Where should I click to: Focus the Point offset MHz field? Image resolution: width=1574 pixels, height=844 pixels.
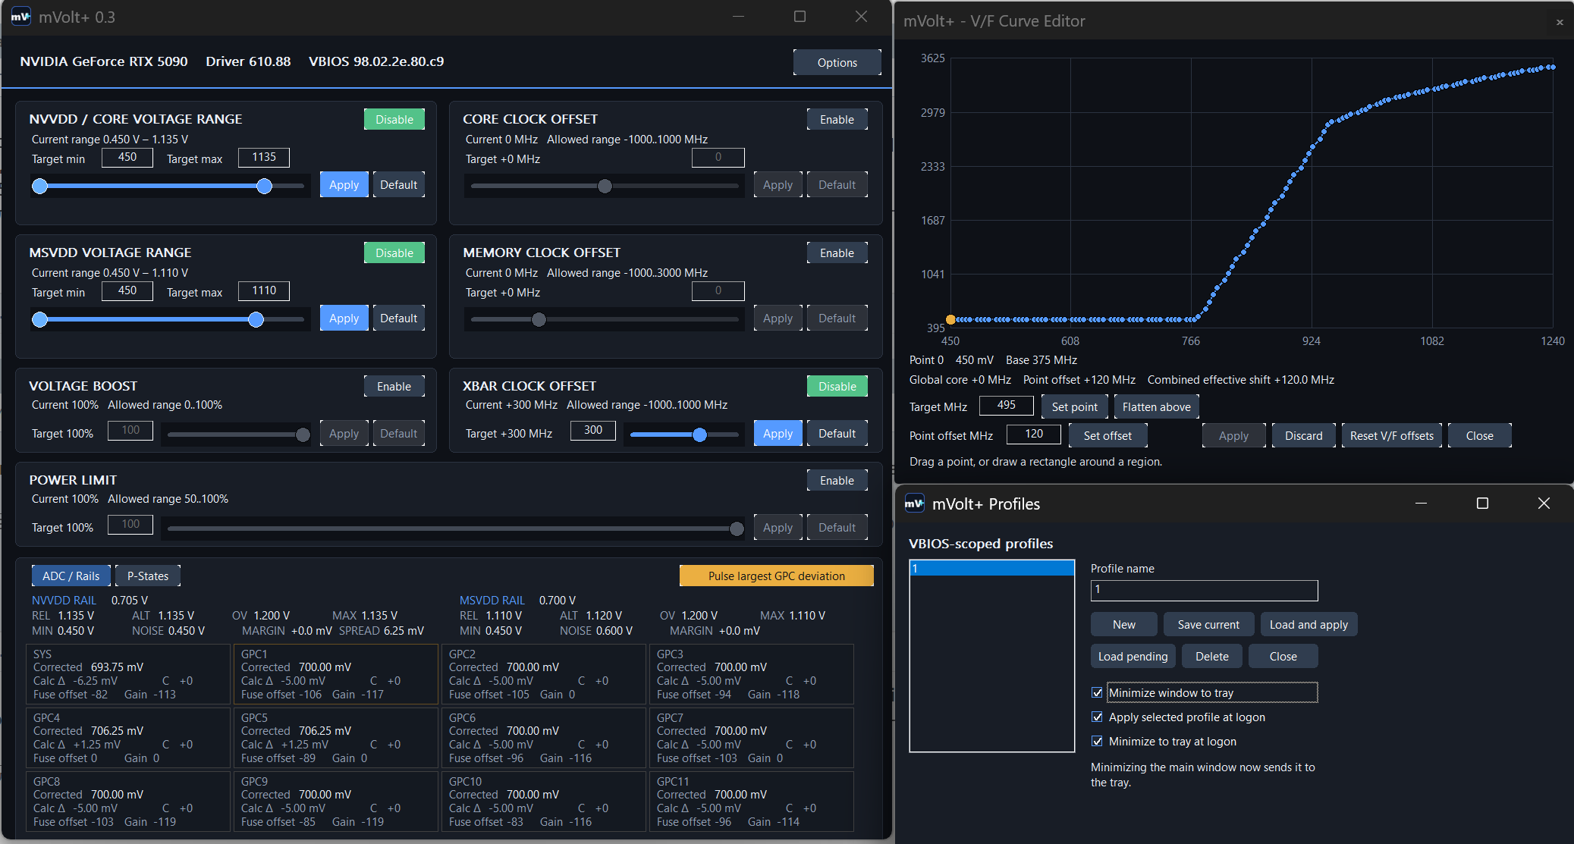click(1034, 435)
